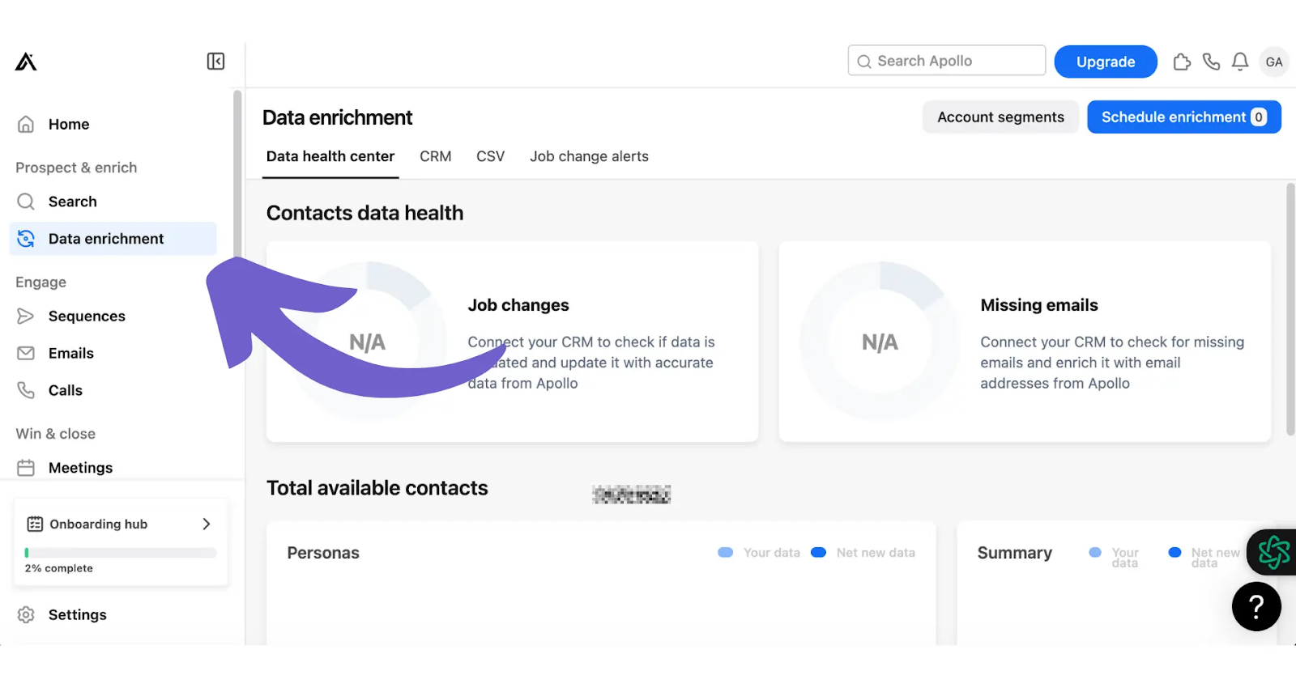The width and height of the screenshot is (1296, 688).
Task: Collapse the sidebar panel icon
Action: (x=215, y=62)
